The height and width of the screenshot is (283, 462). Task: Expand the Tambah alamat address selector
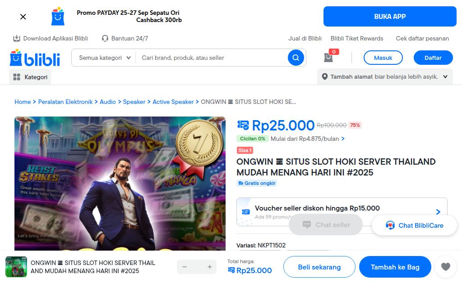pyautogui.click(x=445, y=77)
